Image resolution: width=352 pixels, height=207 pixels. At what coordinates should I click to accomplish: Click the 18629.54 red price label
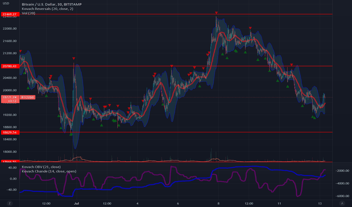[x=10, y=132]
